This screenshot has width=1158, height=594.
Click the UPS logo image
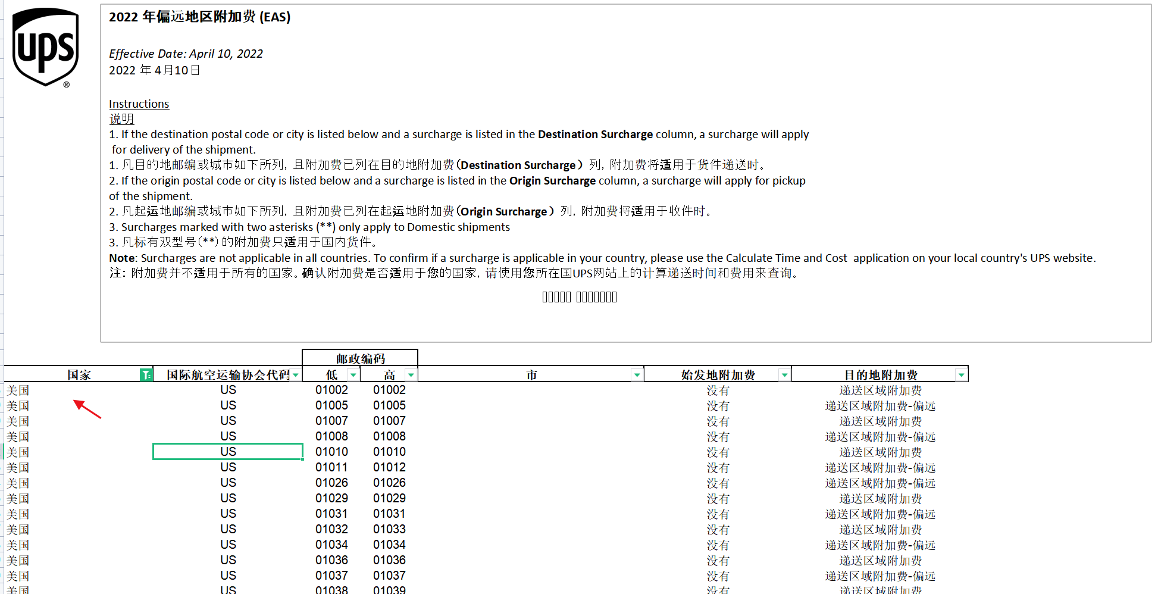(46, 48)
